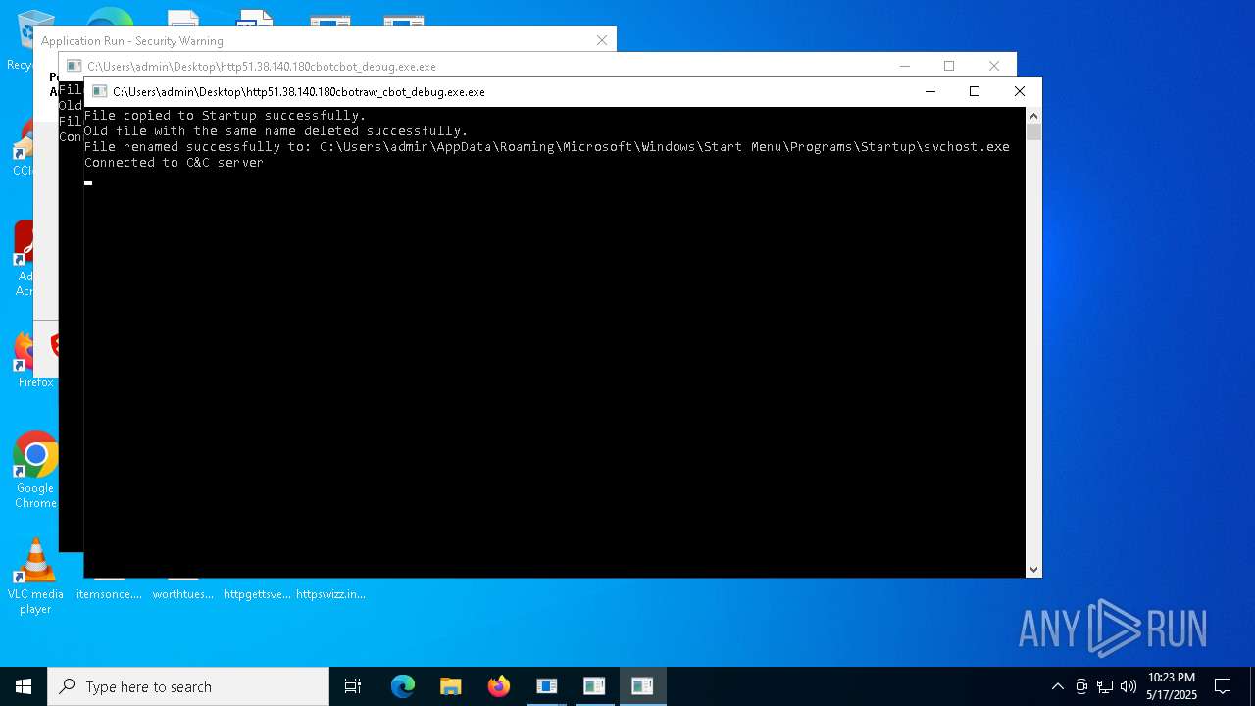
Task: Click the Type here to search box
Action: click(x=188, y=686)
